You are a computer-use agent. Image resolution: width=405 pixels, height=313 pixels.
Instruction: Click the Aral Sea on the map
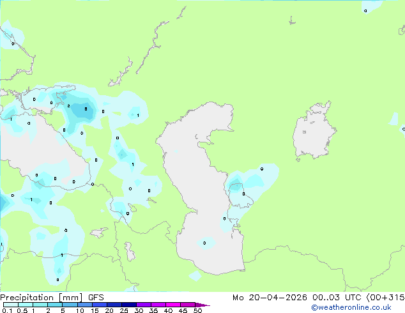[314, 132]
